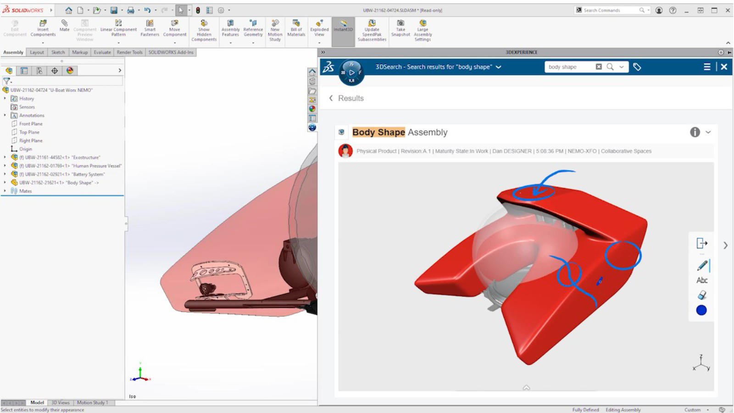This screenshot has height=413, width=734.
Task: Open the search options dropdown arrow
Action: point(622,67)
